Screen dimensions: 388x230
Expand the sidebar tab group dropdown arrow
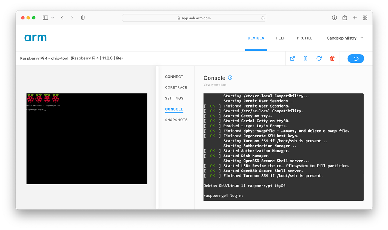pyautogui.click(x=53, y=18)
